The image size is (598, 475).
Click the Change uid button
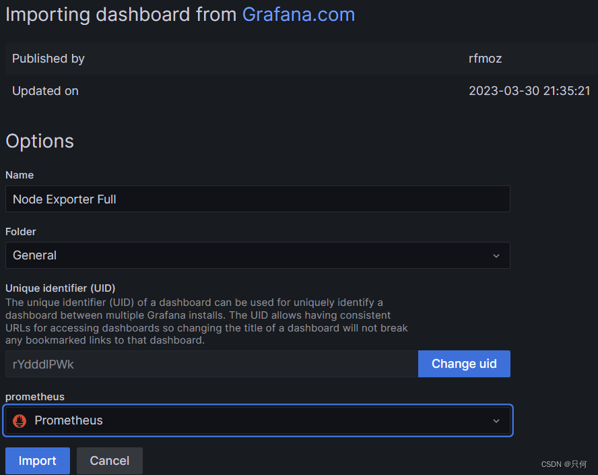coord(464,364)
